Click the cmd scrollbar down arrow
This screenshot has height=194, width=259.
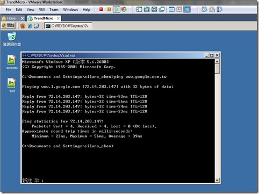pyautogui.click(x=217, y=180)
